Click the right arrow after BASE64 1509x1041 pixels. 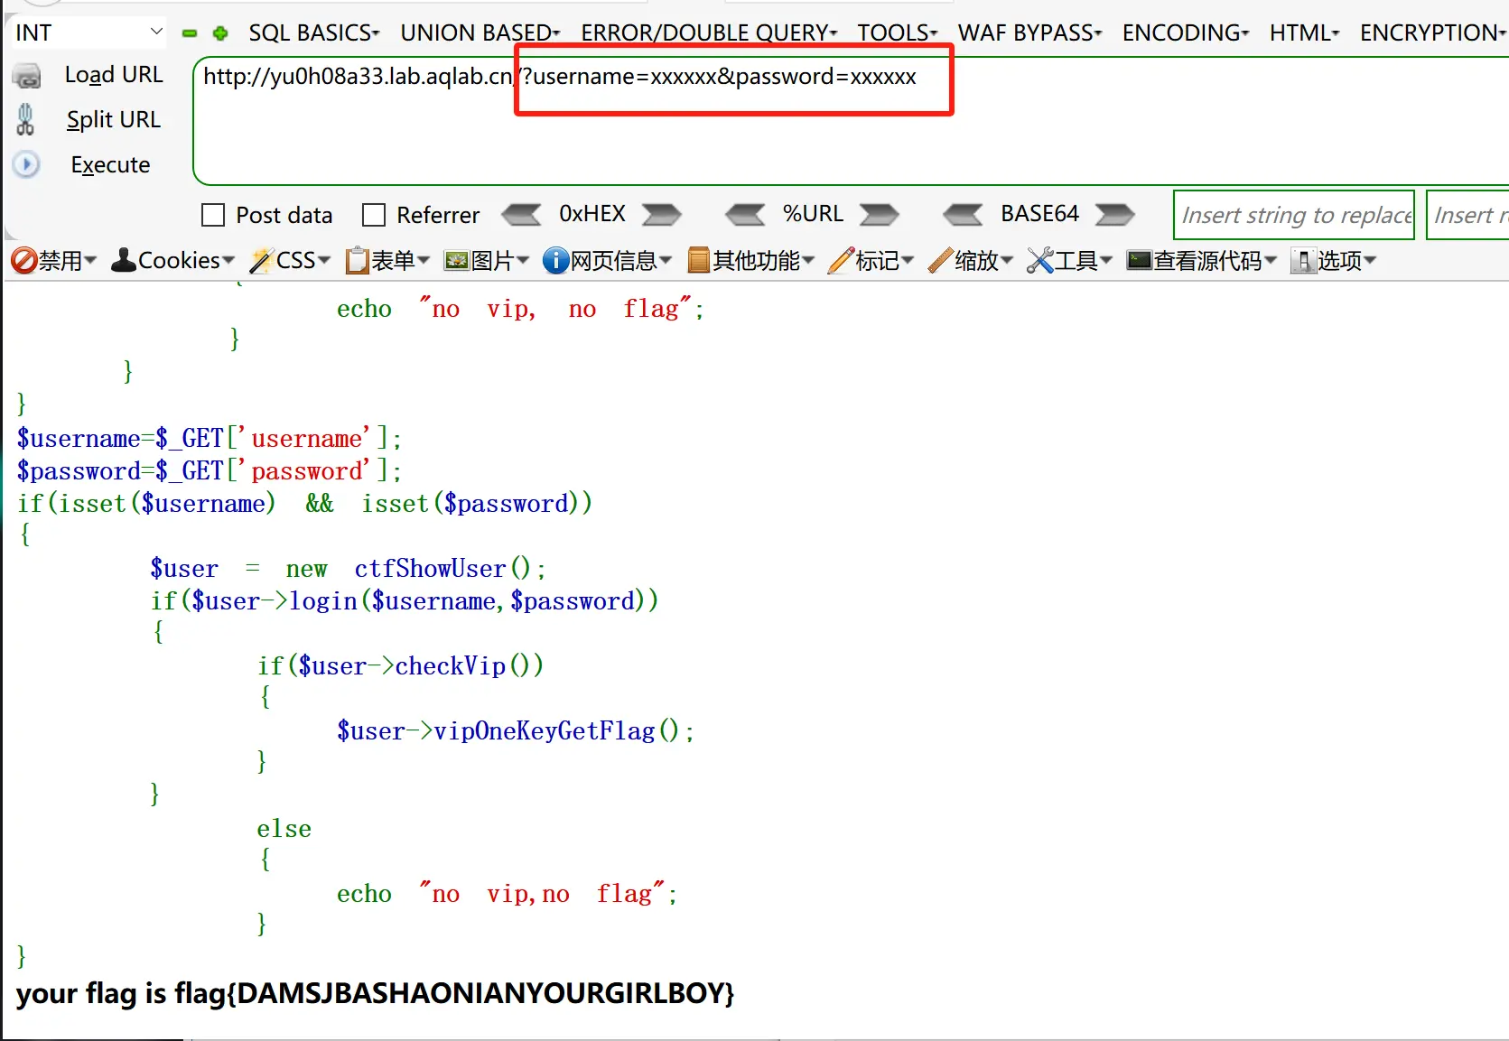(x=1114, y=215)
